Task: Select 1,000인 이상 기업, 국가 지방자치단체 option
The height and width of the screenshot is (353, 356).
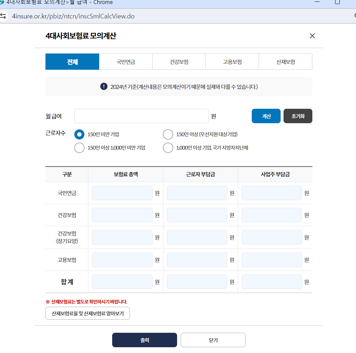Action: (x=168, y=148)
